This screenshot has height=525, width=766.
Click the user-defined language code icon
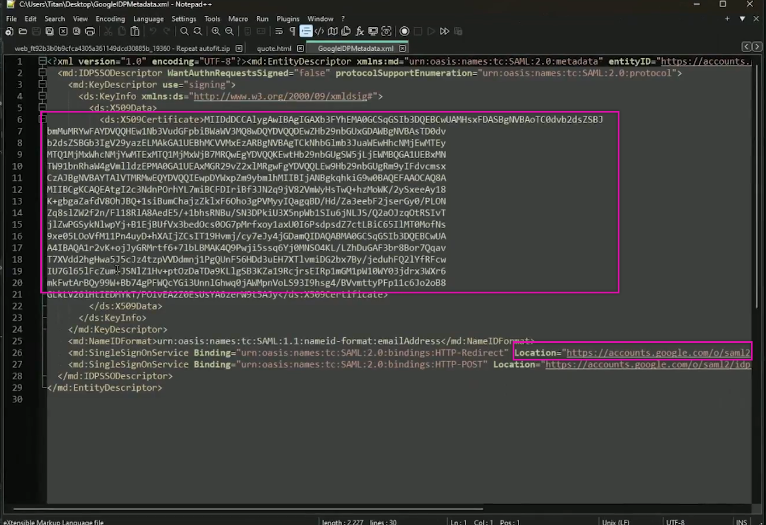click(x=319, y=31)
